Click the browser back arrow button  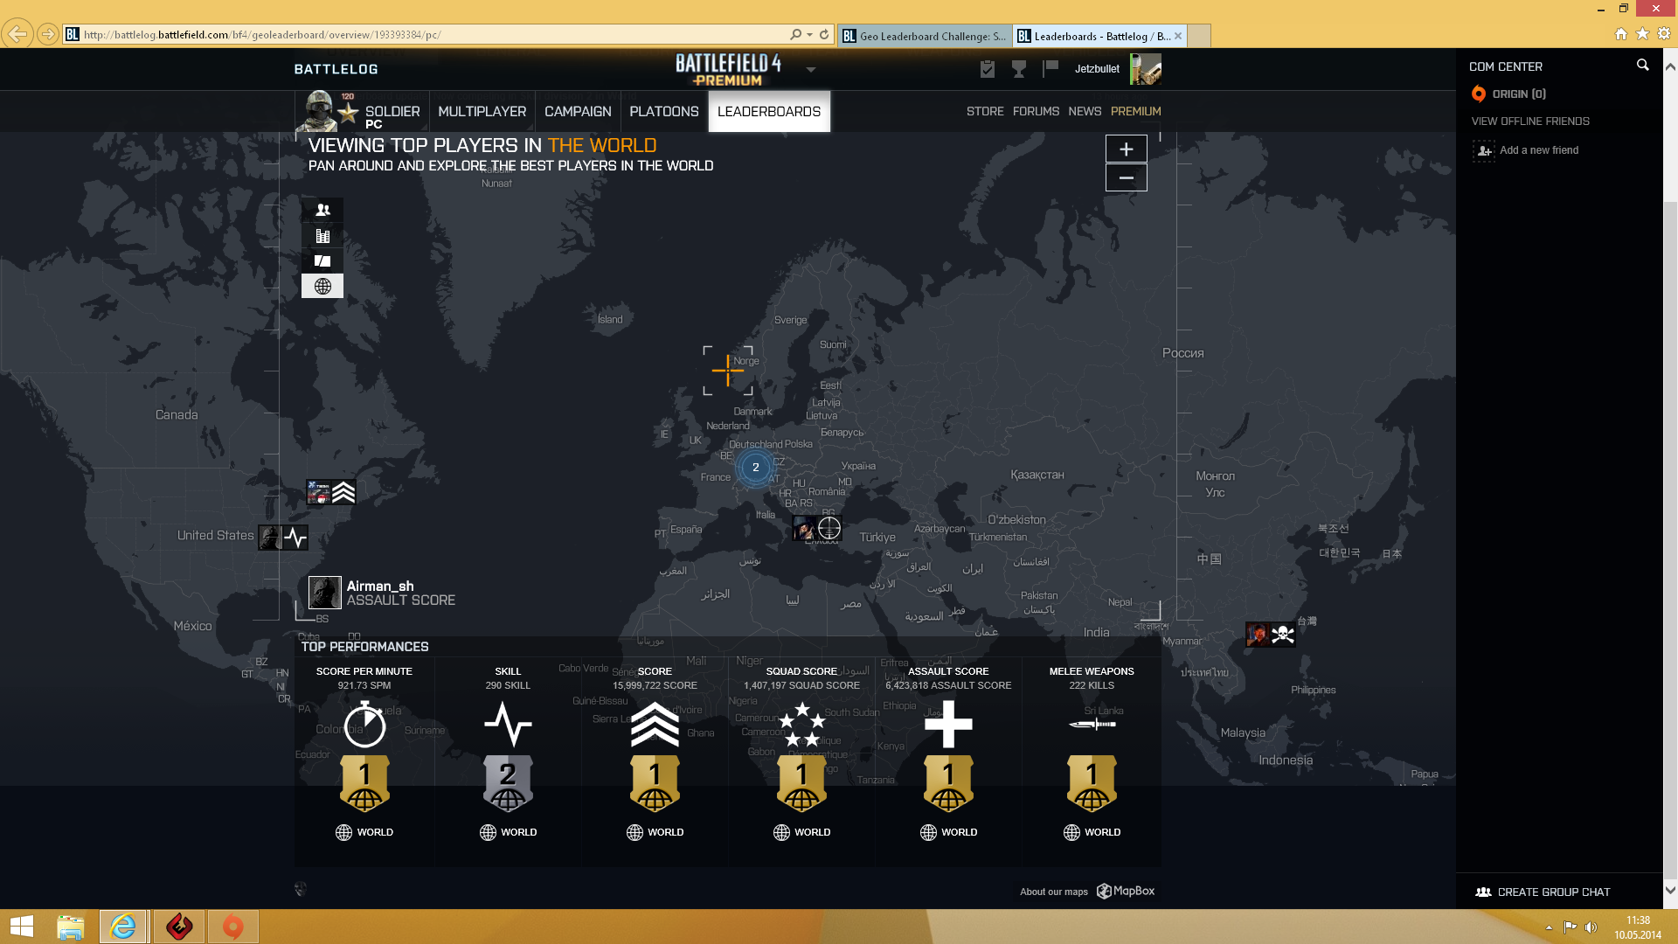[17, 34]
